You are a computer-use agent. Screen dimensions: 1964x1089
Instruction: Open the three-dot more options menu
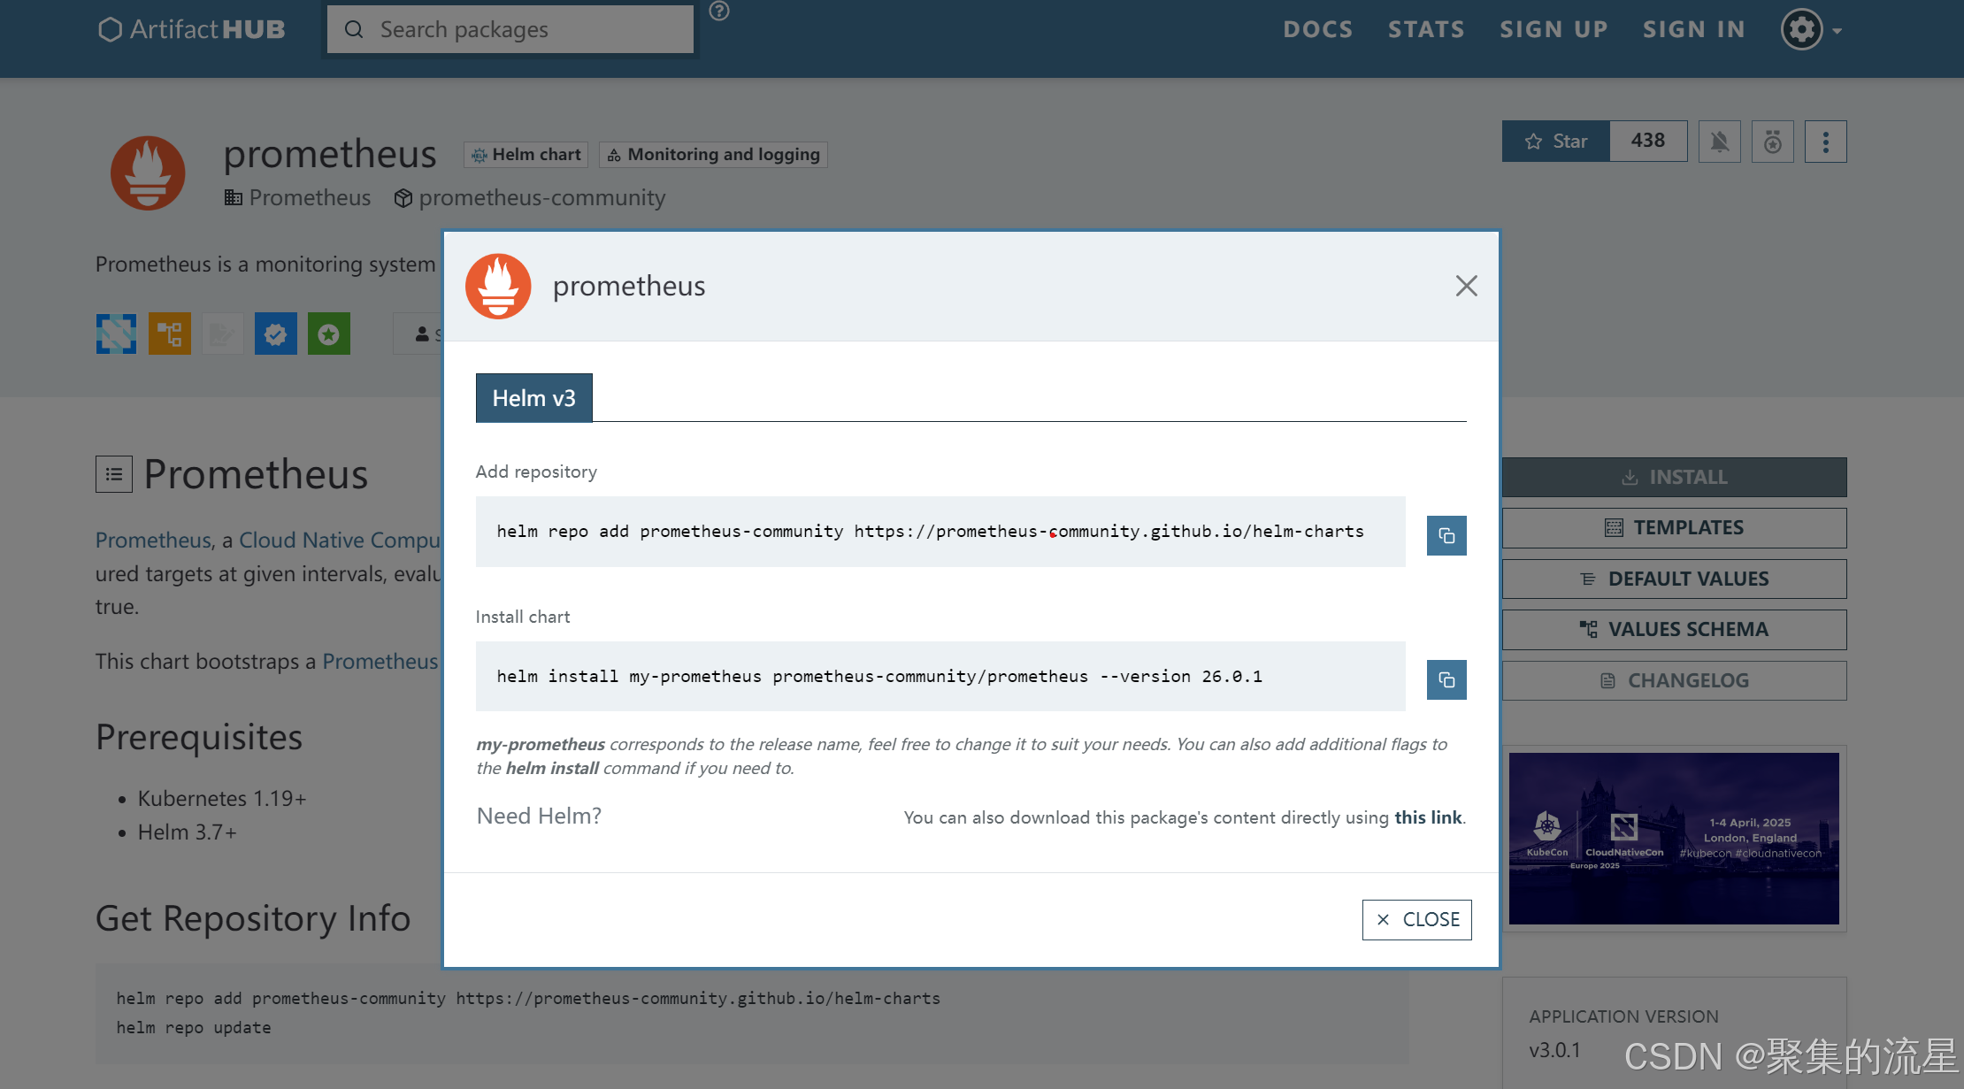1825,142
